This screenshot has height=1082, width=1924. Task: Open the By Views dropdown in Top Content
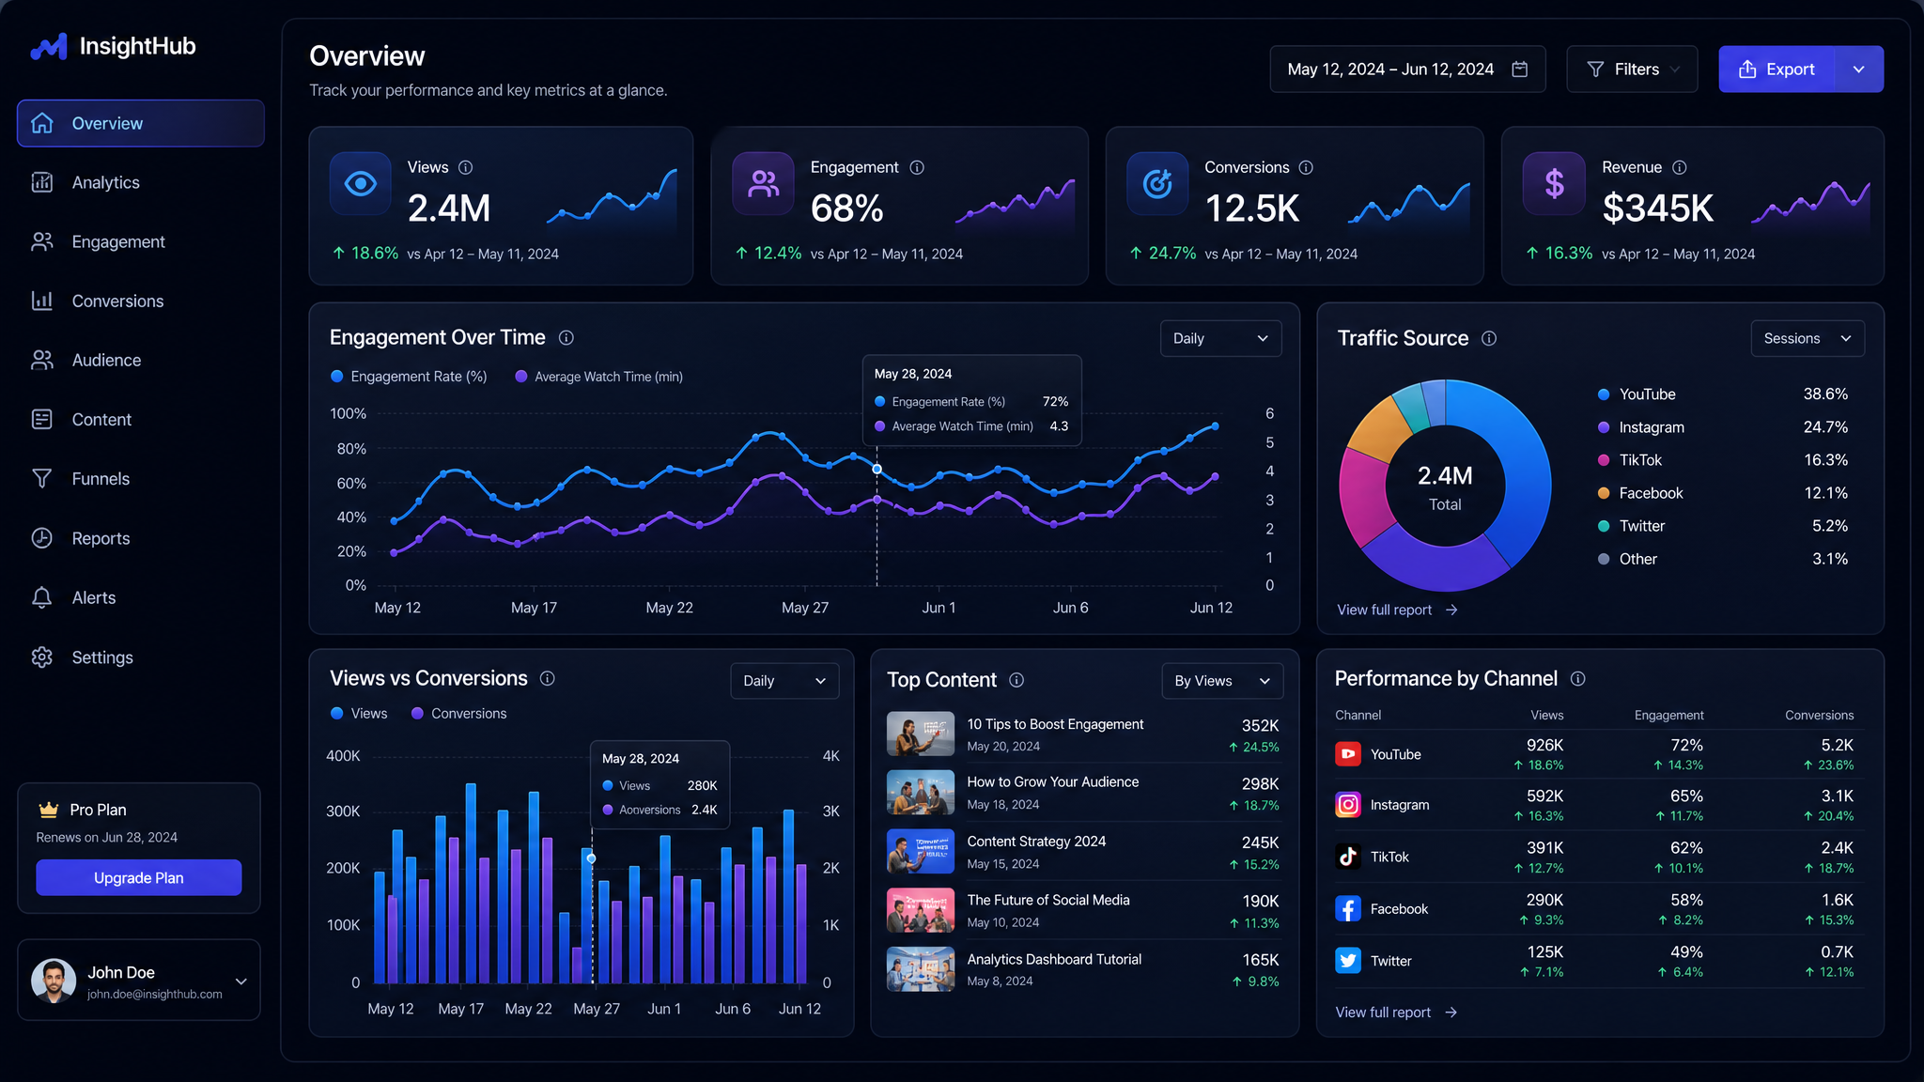click(1222, 681)
